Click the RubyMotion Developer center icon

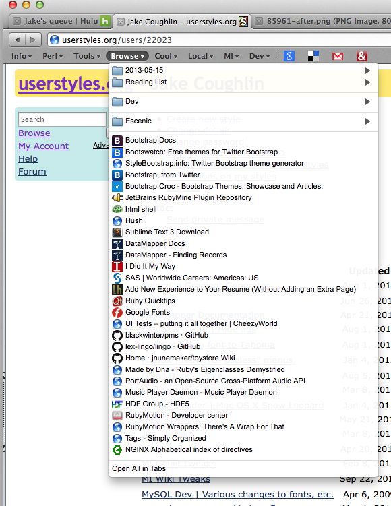pyautogui.click(x=117, y=415)
